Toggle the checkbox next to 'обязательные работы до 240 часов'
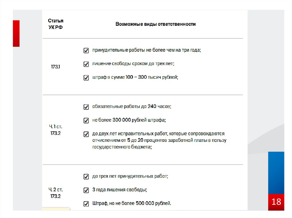 click(86, 107)
